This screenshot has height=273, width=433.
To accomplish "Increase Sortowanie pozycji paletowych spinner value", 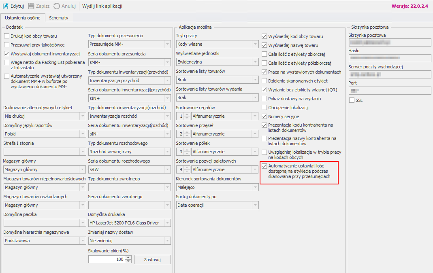I will point(187,167).
